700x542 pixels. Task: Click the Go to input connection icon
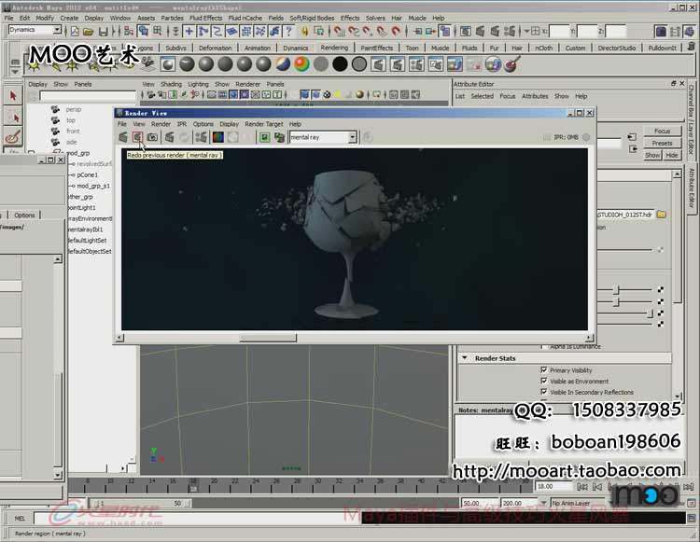[632, 137]
